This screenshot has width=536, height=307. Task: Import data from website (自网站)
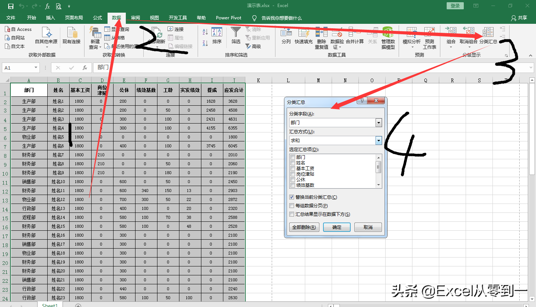click(x=15, y=38)
